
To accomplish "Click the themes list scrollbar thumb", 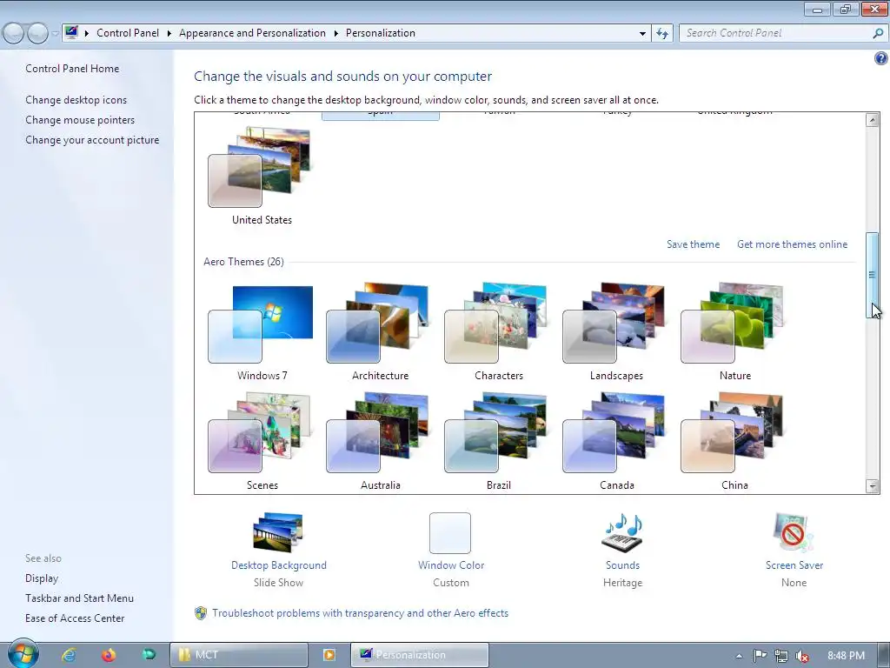I will (872, 275).
